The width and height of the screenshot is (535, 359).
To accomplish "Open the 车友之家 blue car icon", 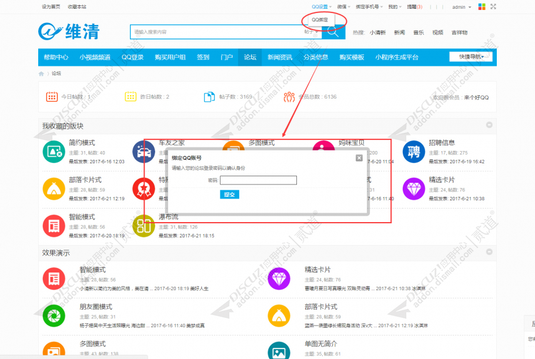I will (143, 152).
